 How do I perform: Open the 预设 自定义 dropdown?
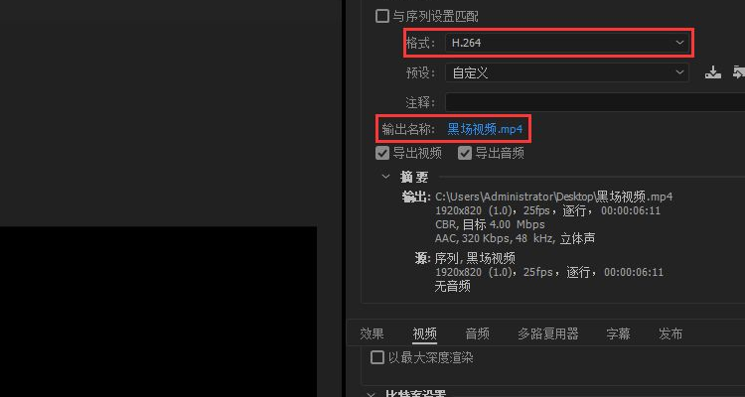[567, 72]
